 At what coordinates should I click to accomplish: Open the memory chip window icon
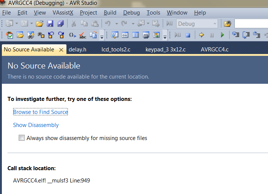[x=146, y=35]
